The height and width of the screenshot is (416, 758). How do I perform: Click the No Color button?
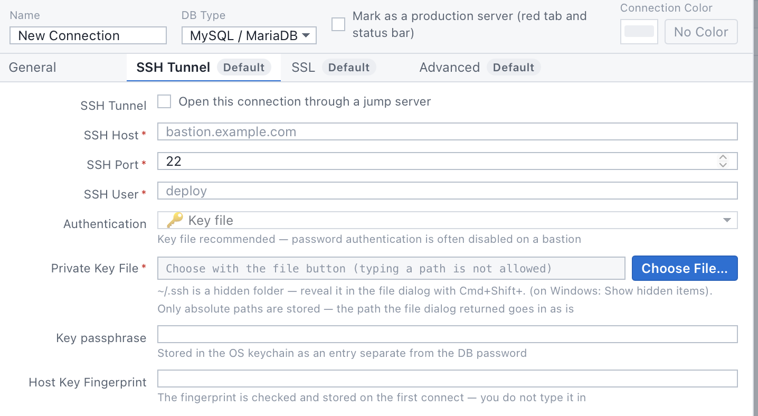[701, 32]
